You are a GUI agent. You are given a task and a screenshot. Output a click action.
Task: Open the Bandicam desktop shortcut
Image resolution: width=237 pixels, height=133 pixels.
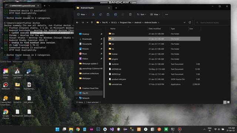6,86
